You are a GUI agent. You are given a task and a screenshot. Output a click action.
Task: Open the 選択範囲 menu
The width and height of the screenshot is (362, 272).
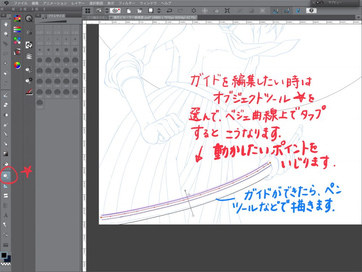96,3
